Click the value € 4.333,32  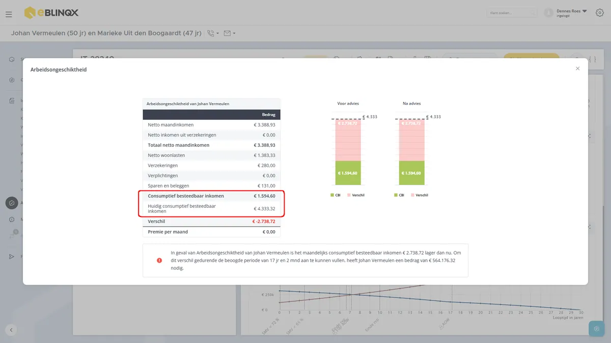coord(265,209)
